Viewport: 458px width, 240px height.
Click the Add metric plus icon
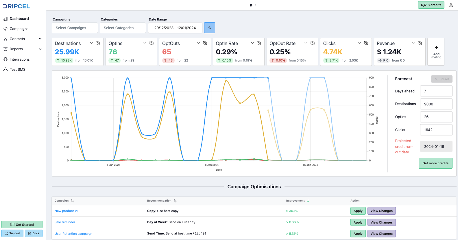pyautogui.click(x=436, y=48)
